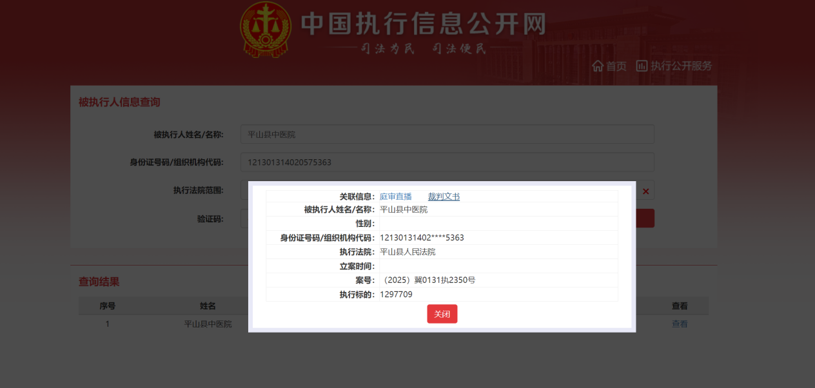The width and height of the screenshot is (815, 388).
Task: Open the 裁判文书 link
Action: [444, 197]
